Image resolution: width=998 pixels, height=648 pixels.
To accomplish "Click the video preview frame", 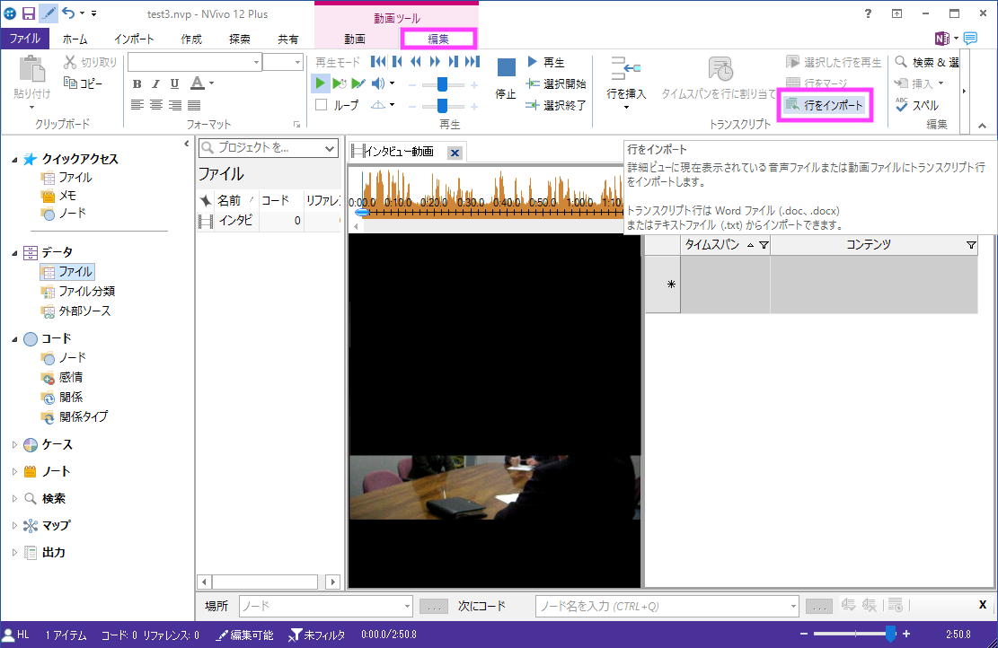I will pos(495,410).
